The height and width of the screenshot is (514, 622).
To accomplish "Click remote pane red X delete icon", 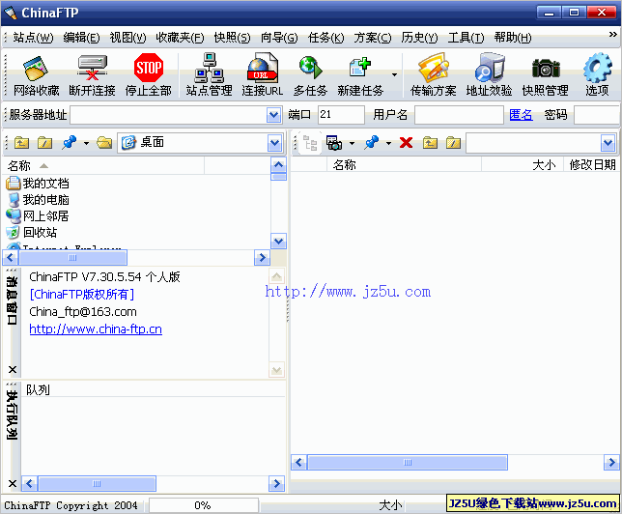I will (407, 142).
